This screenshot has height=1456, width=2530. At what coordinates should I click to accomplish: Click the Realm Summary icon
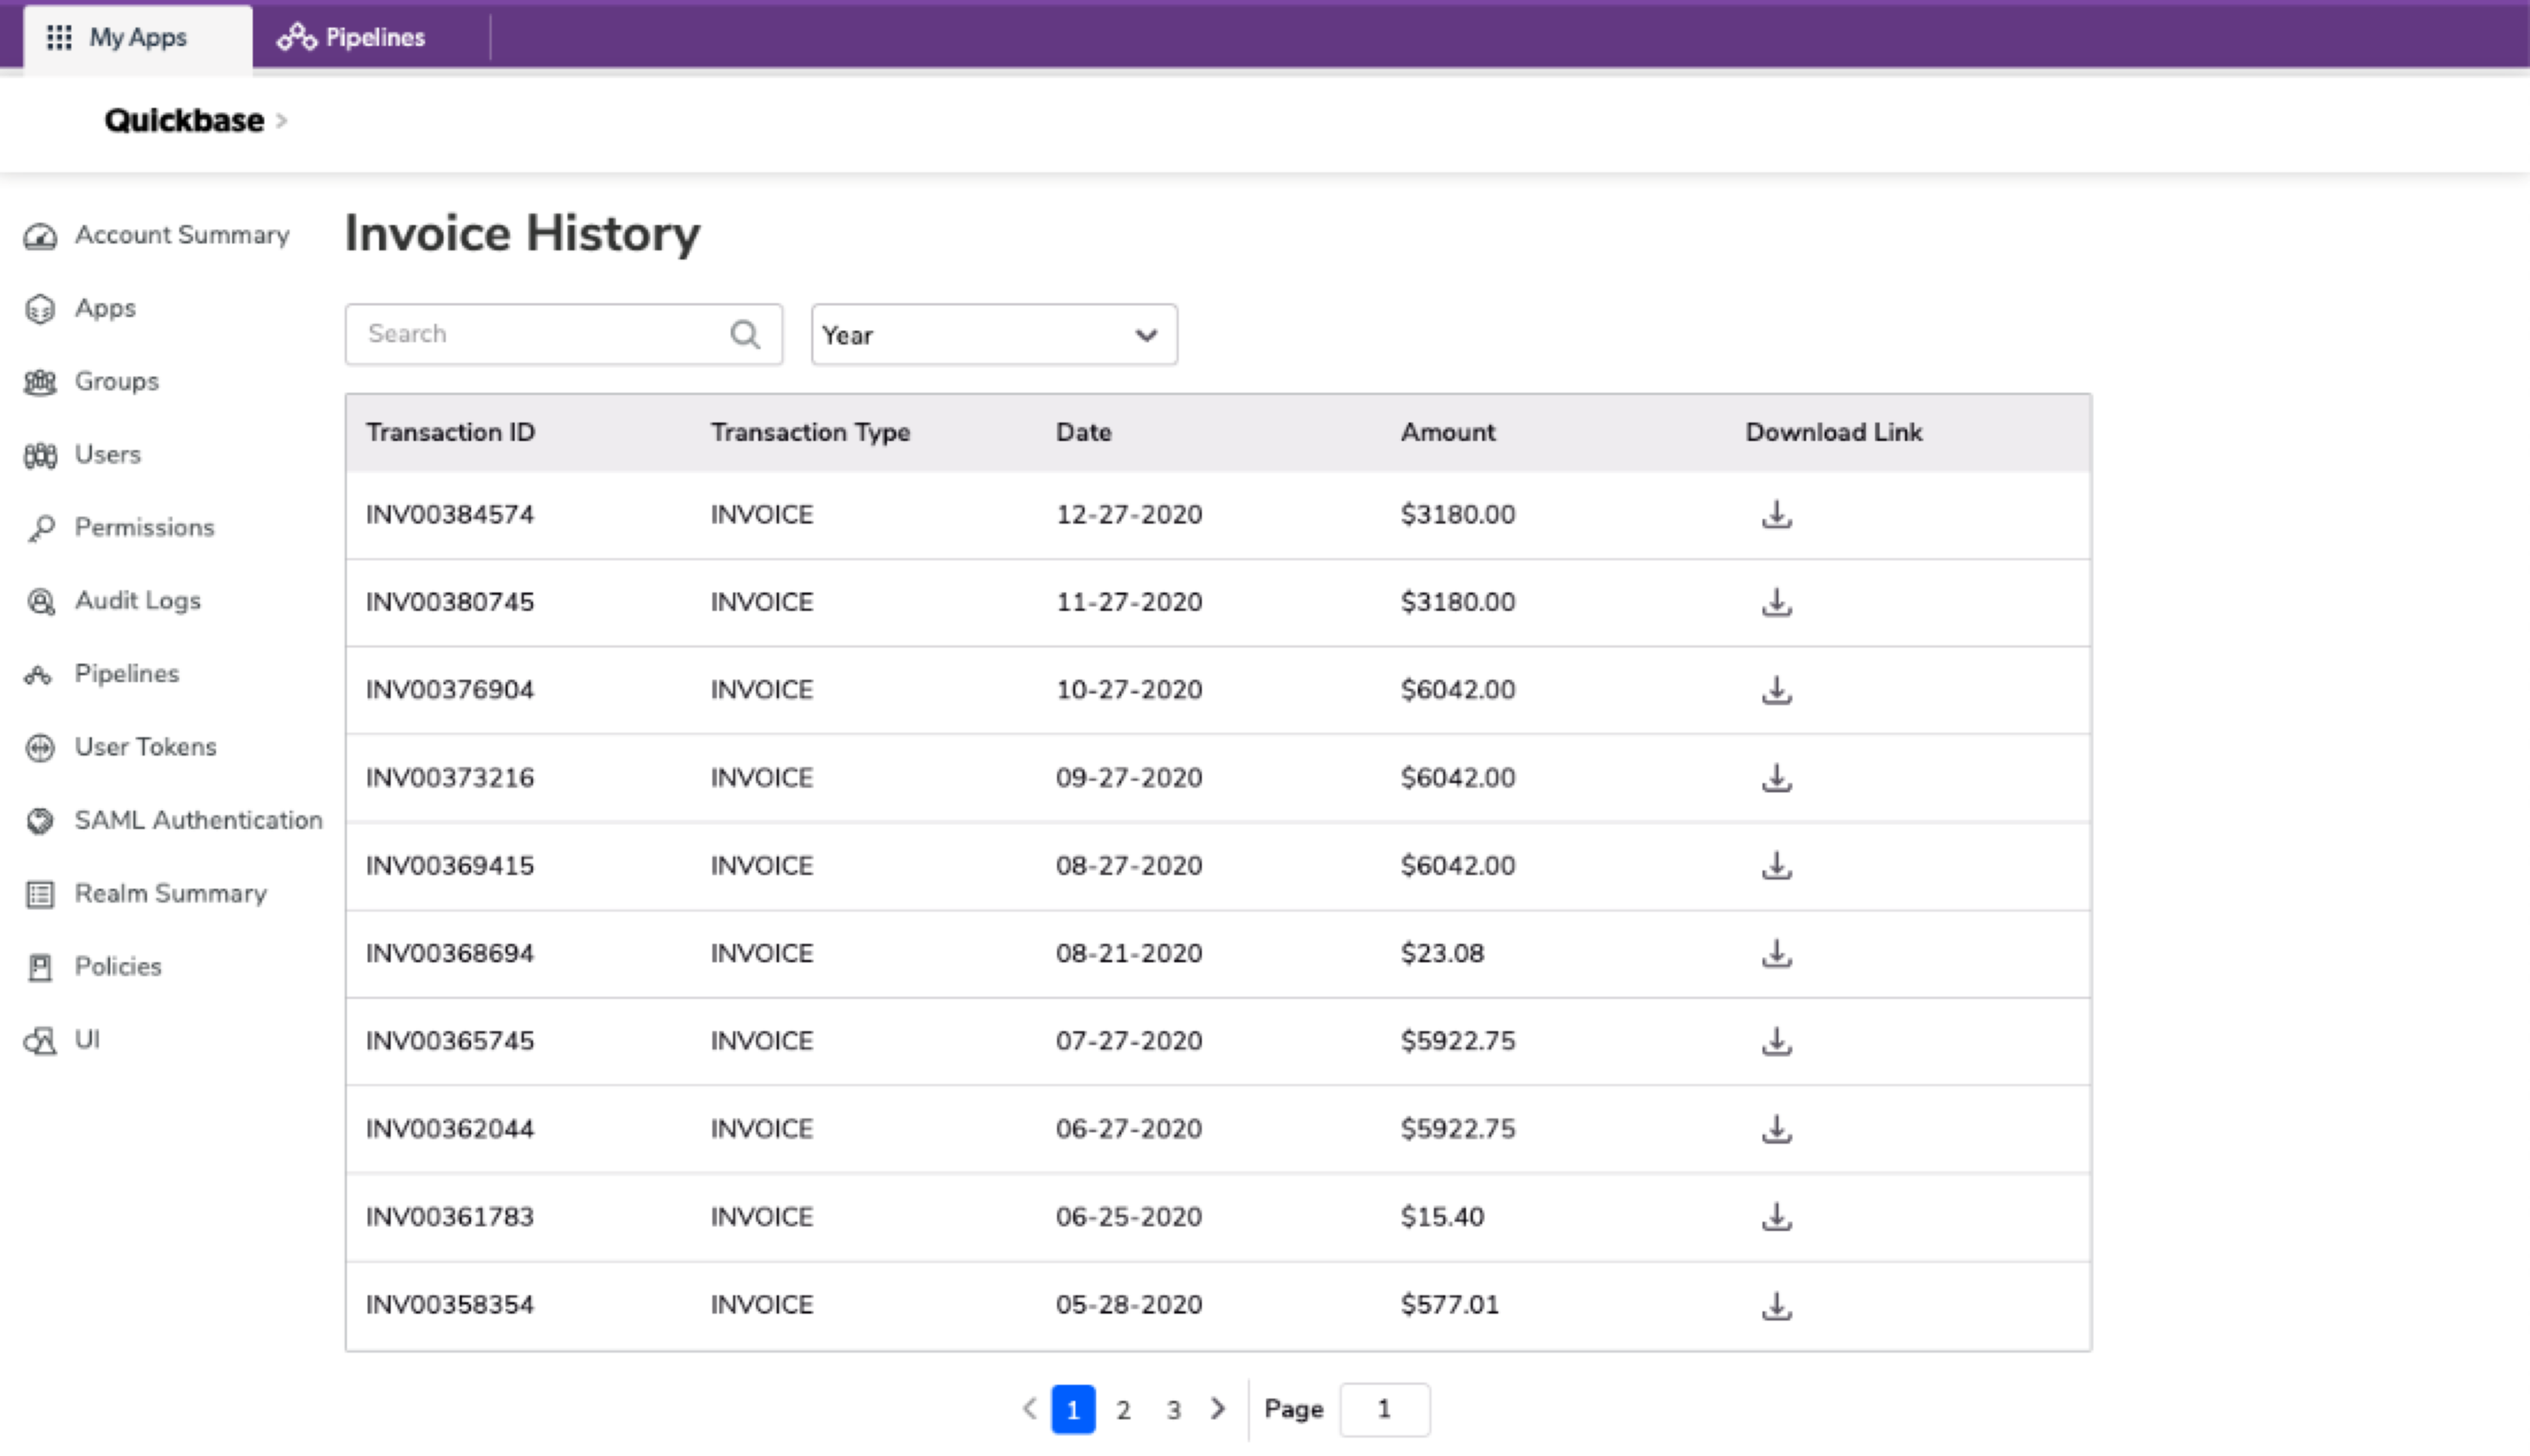(40, 894)
